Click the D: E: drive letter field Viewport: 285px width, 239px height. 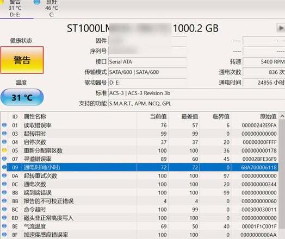[147, 83]
